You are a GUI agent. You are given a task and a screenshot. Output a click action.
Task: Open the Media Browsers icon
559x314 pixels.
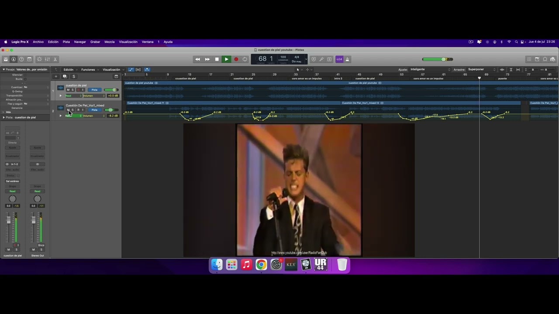click(x=553, y=59)
